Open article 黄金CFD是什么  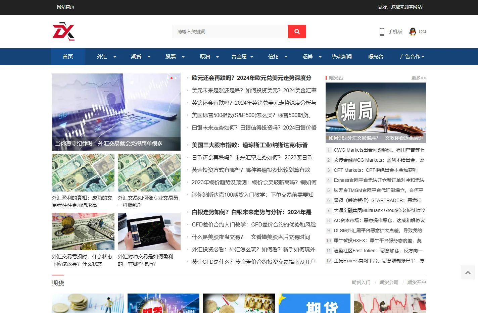[253, 262]
